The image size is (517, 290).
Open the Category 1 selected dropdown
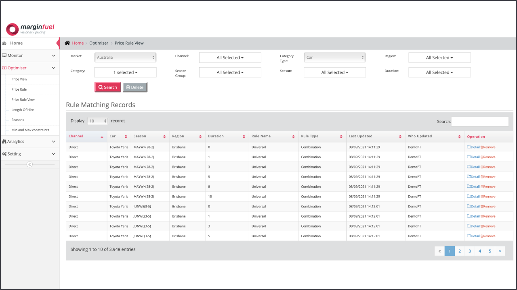[125, 72]
